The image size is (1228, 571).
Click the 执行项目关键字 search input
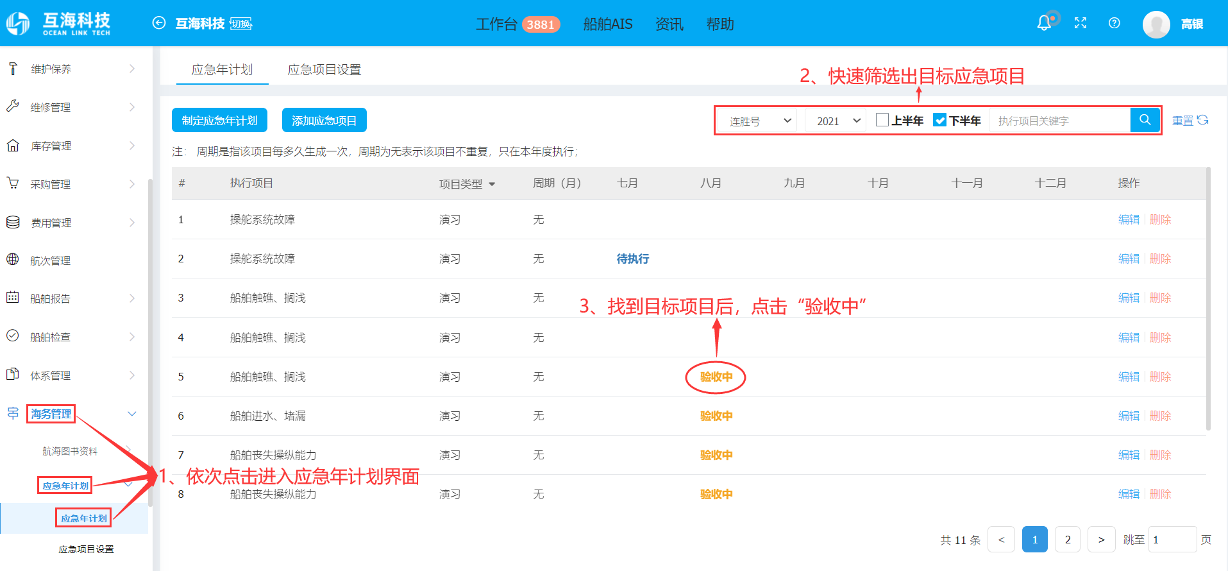1059,121
